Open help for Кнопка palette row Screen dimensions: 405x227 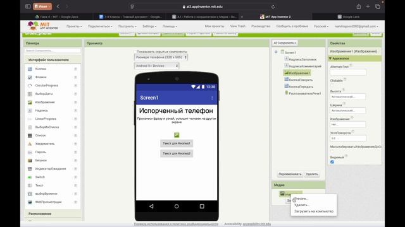tap(75, 69)
